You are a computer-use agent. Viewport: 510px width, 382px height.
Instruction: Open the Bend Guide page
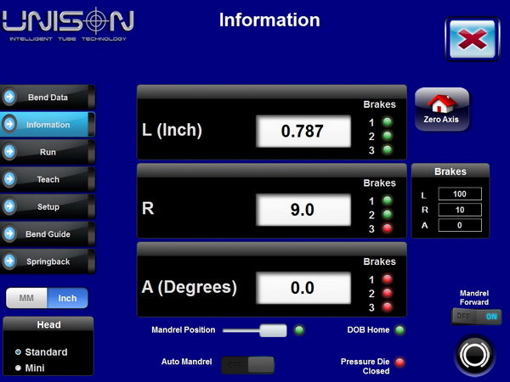coord(48,234)
